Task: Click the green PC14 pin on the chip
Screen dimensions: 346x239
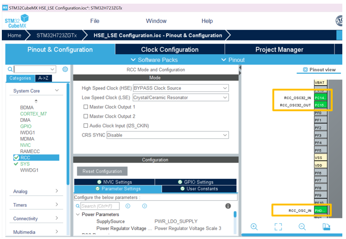Action: click(320, 98)
